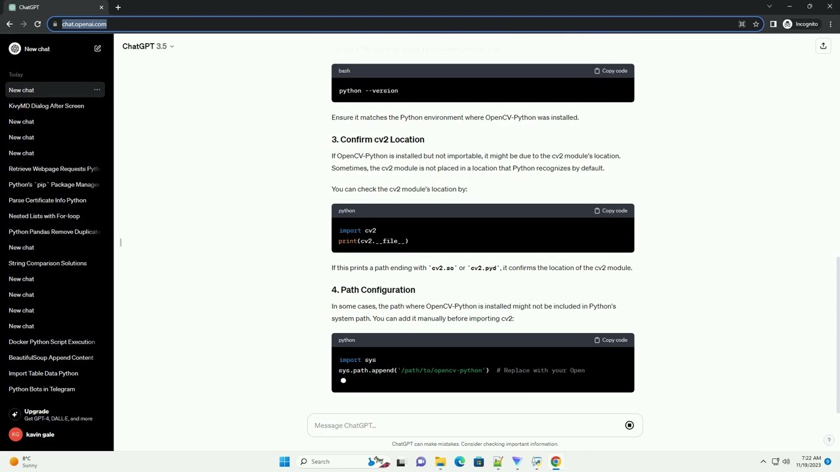Viewport: 840px width, 472px height.
Task: Open the help question mark icon
Action: [829, 441]
